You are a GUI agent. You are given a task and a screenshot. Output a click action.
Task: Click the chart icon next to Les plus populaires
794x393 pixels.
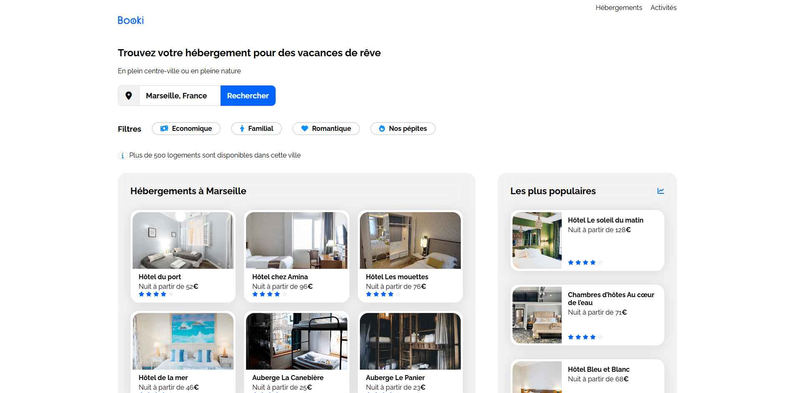[661, 191]
